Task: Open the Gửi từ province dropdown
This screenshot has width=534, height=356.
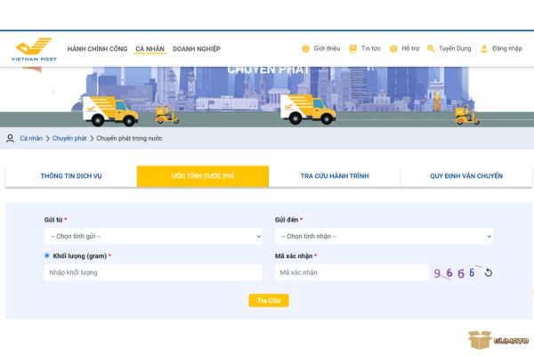Action: pos(153,237)
